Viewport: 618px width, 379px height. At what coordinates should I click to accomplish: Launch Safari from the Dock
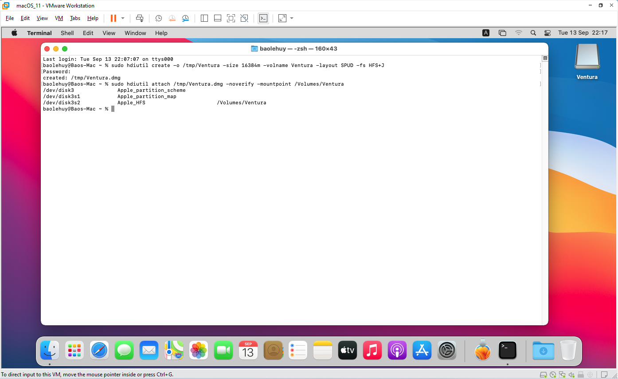[x=99, y=351]
